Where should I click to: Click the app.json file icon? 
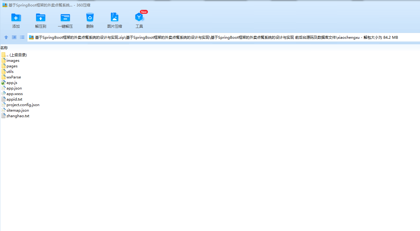(3, 88)
